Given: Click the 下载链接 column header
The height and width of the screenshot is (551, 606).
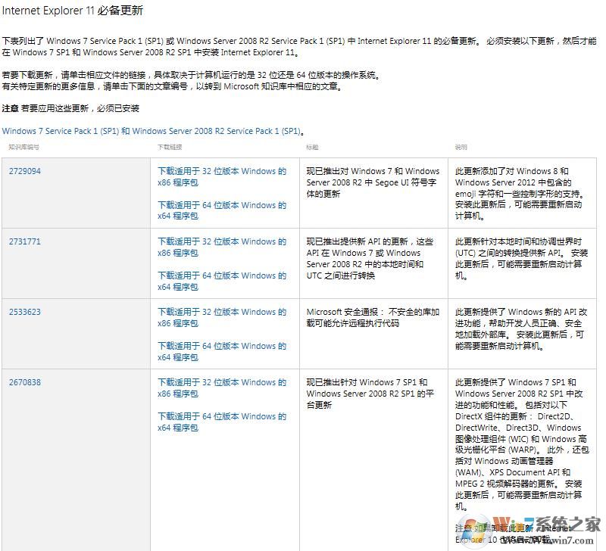Looking at the screenshot, I should [170, 147].
